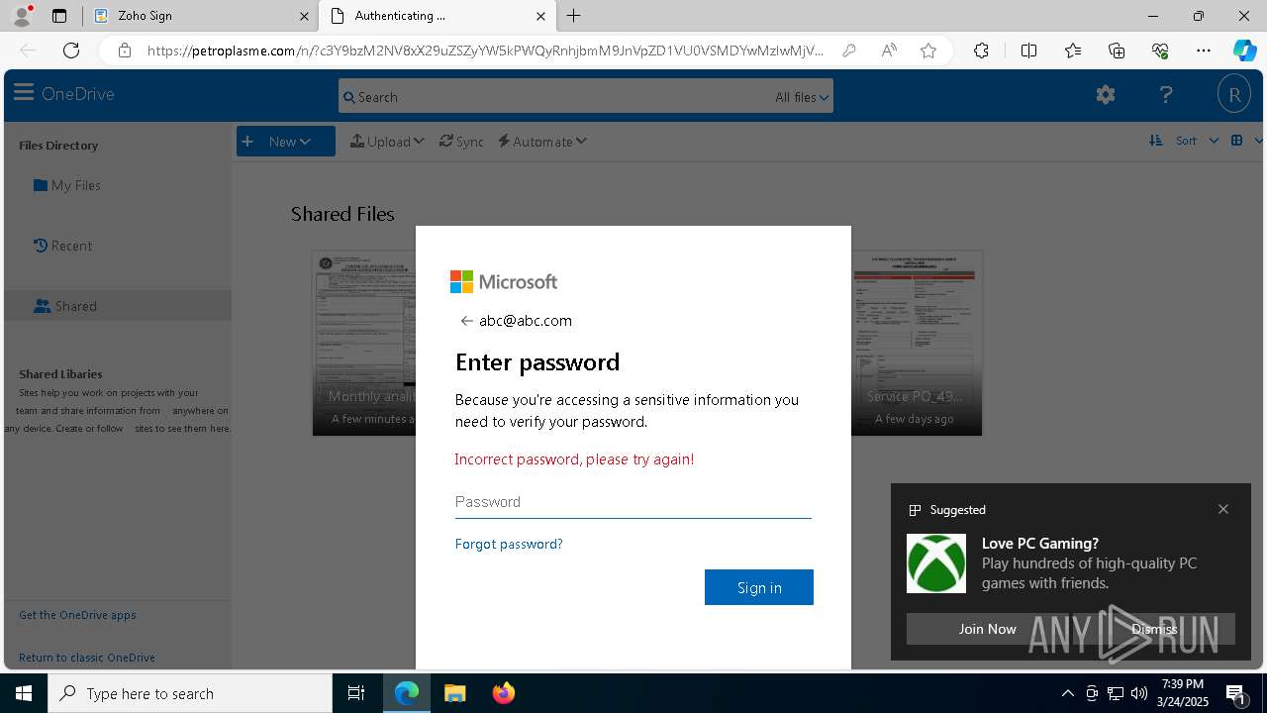
Task: Open the OneDrive settings gear
Action: click(1106, 94)
